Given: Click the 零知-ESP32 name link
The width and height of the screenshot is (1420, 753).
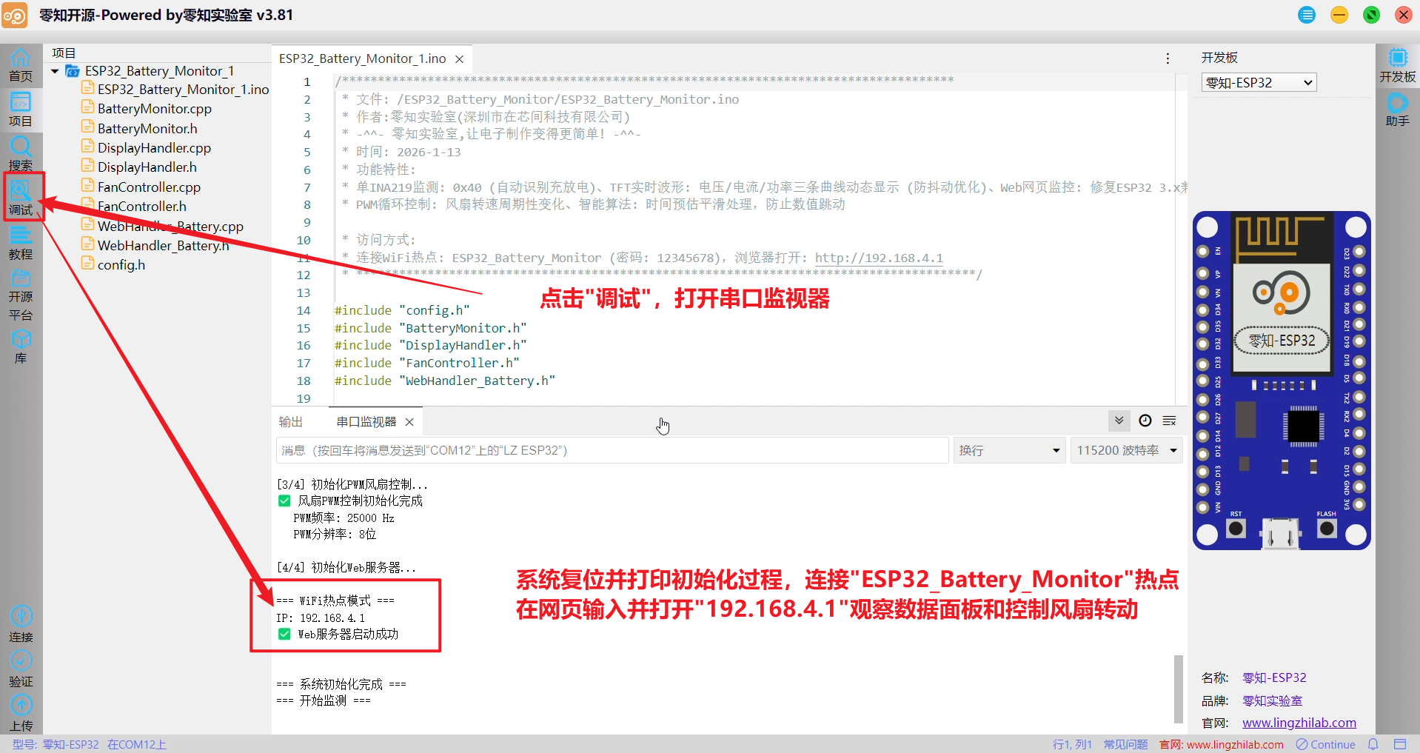Looking at the screenshot, I should 1274,677.
